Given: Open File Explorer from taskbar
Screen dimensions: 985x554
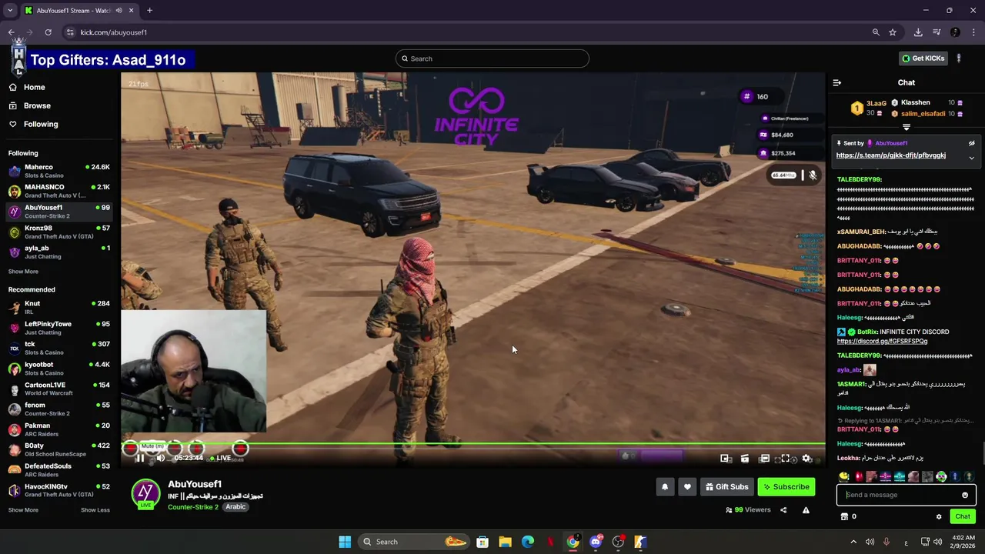Looking at the screenshot, I should (x=505, y=542).
